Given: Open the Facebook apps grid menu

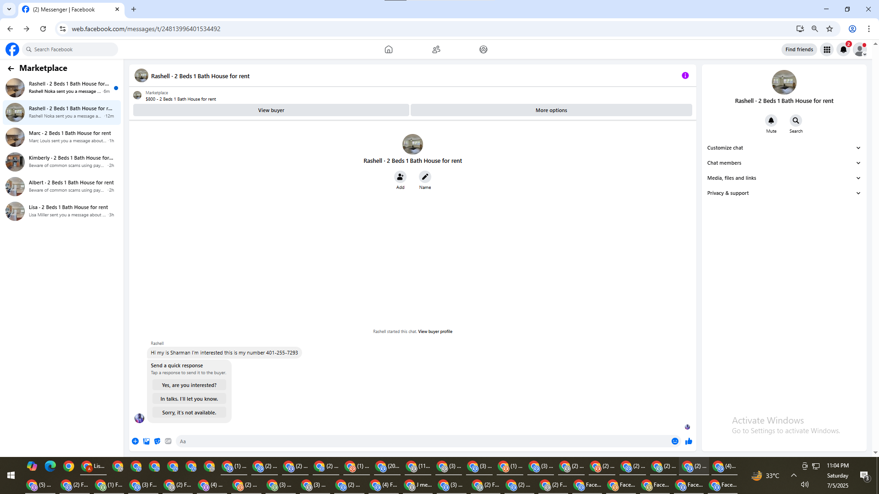Looking at the screenshot, I should point(827,49).
